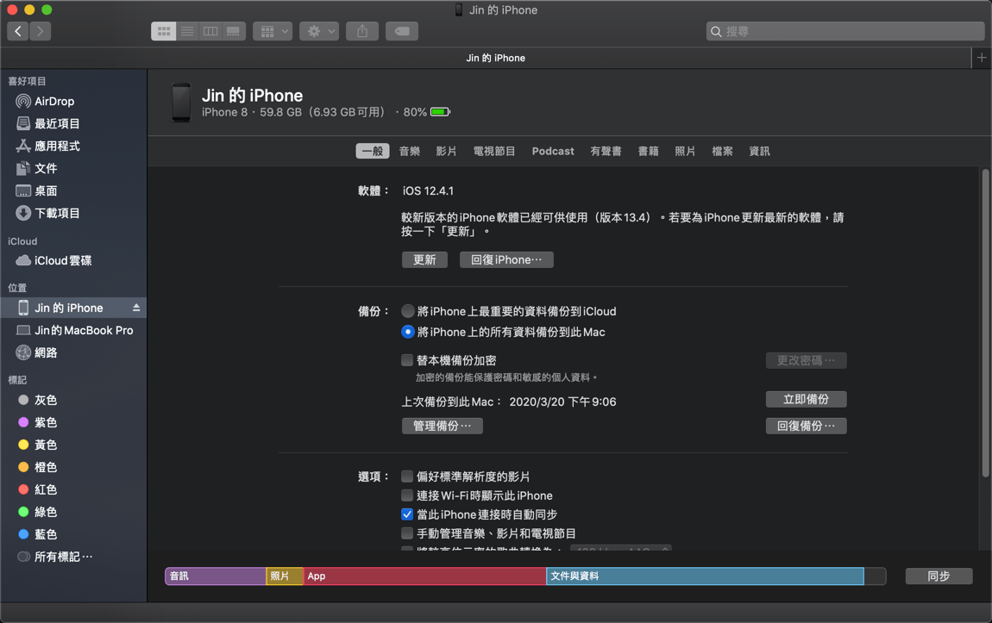Switch to column view in toolbar
The height and width of the screenshot is (623, 992).
pyautogui.click(x=210, y=31)
